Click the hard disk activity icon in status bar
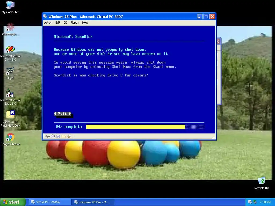This screenshot has width=275, height=206. click(47, 136)
